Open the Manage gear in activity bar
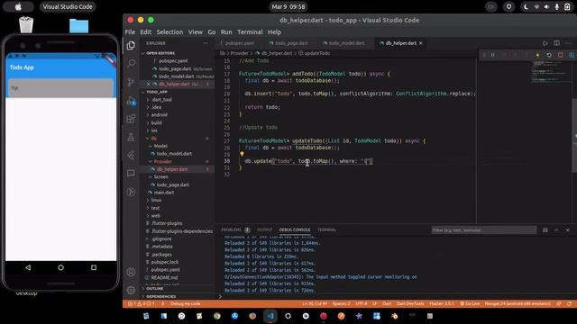 click(x=131, y=290)
